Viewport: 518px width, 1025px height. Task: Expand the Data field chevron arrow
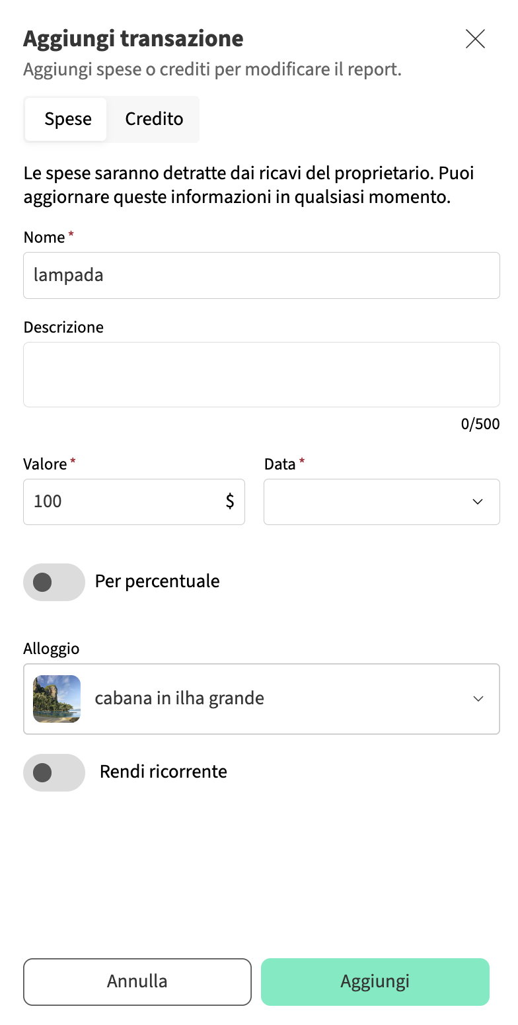click(478, 502)
